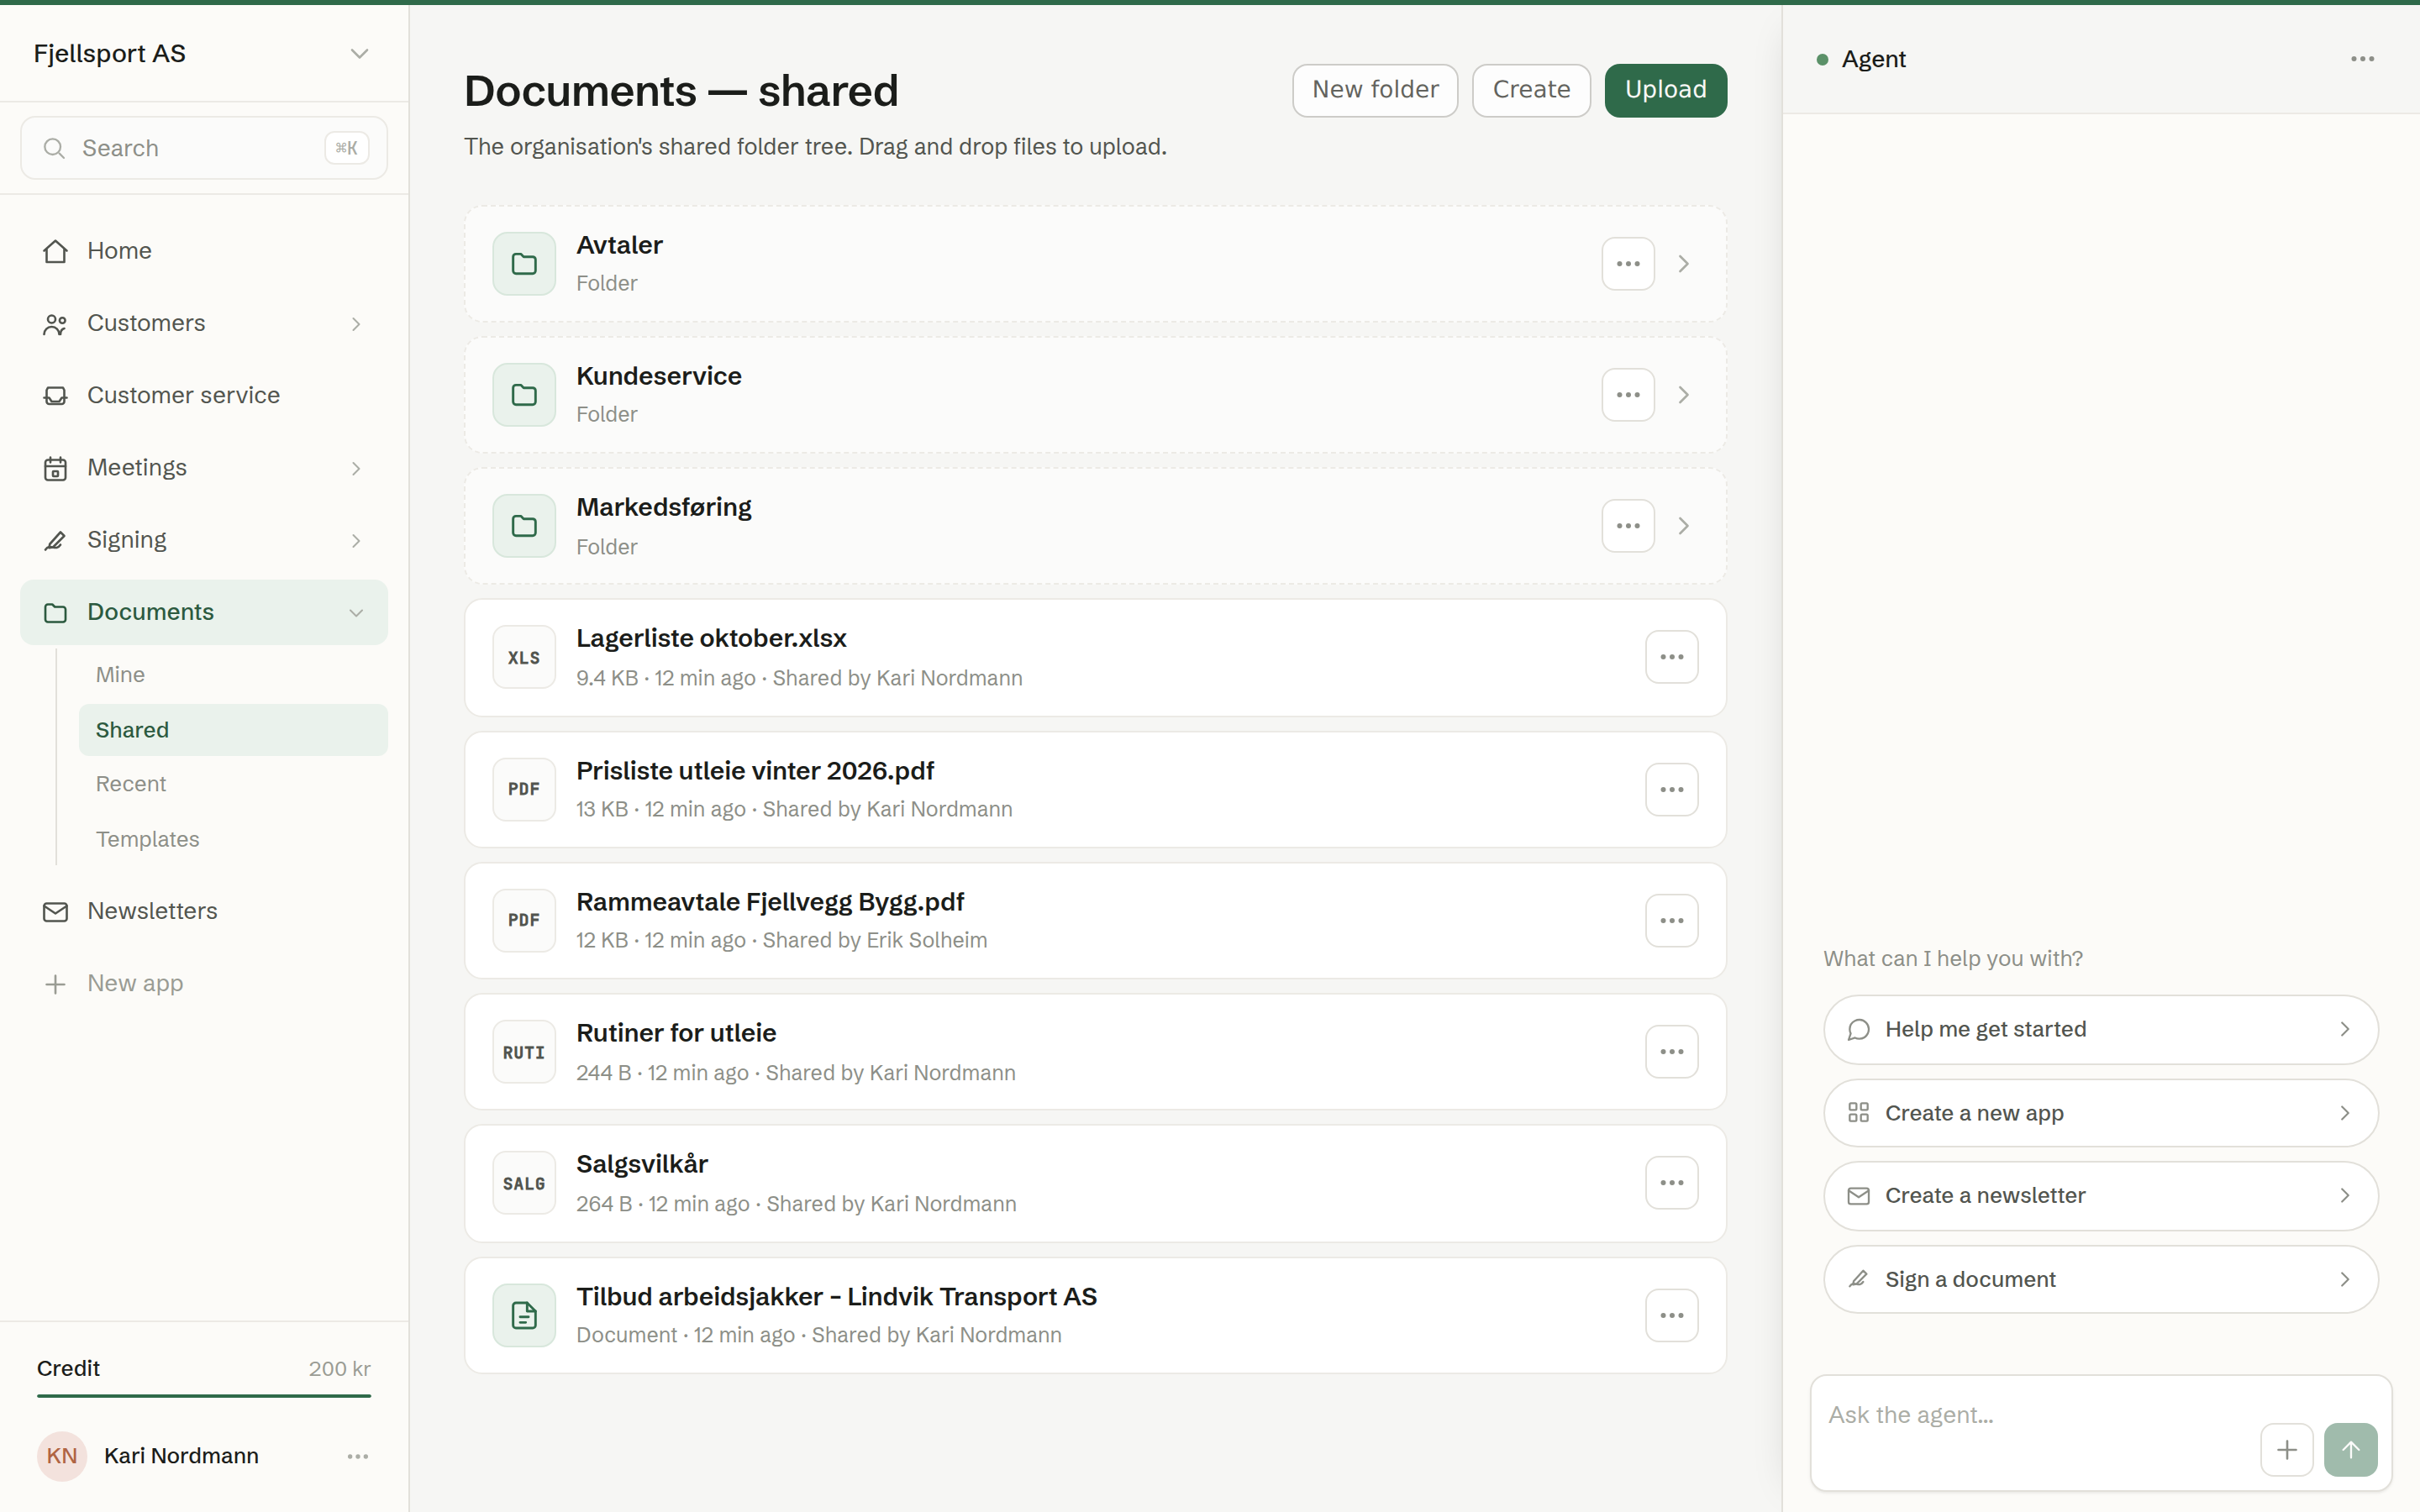Click the Kari Nordmann user name

pyautogui.click(x=181, y=1456)
